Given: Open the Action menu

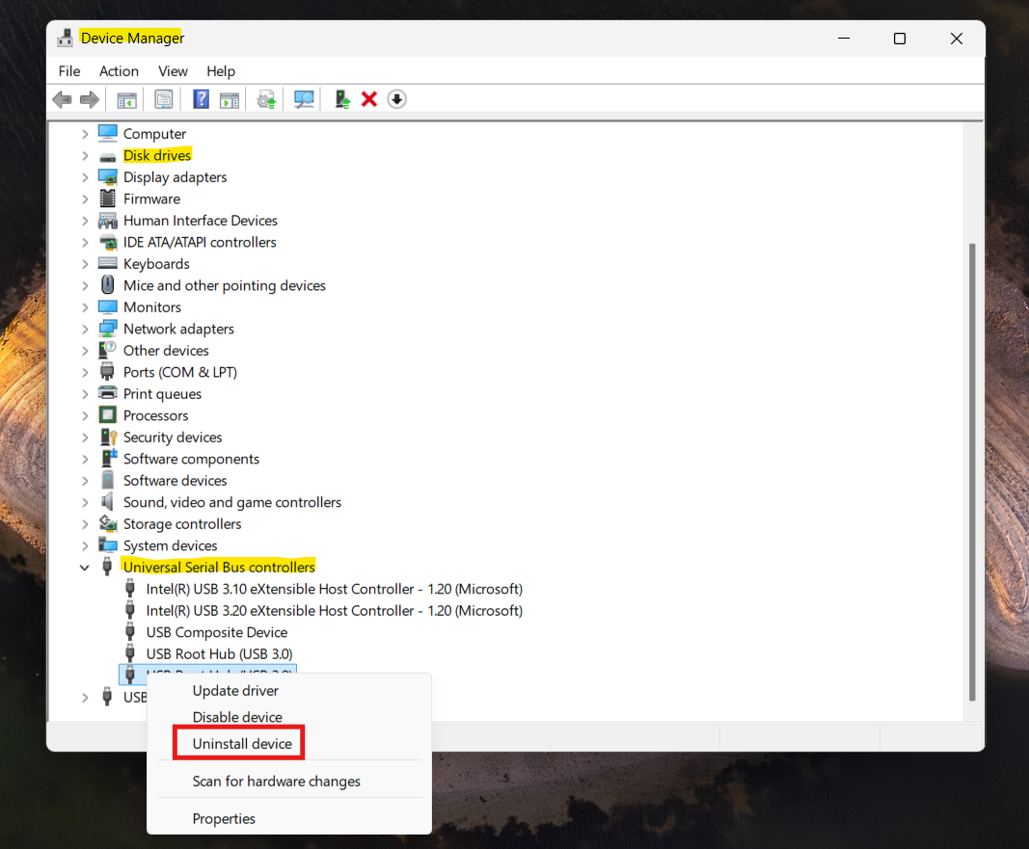Looking at the screenshot, I should [x=119, y=70].
